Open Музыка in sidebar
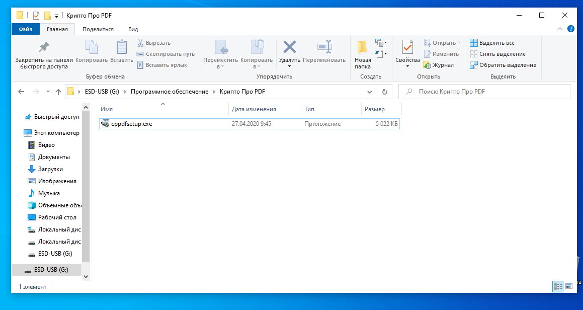Screen dimensions: 583x310 (x=44, y=193)
